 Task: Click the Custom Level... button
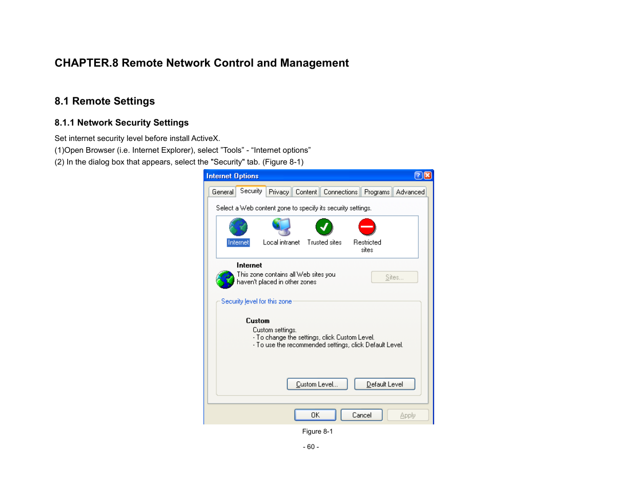click(x=317, y=384)
